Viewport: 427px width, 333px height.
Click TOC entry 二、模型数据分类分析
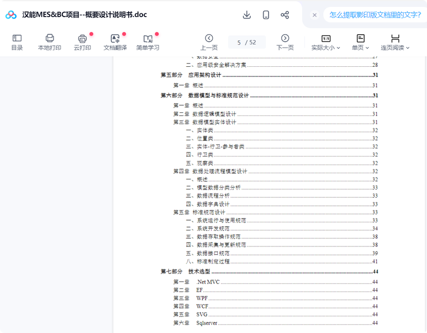(282, 188)
